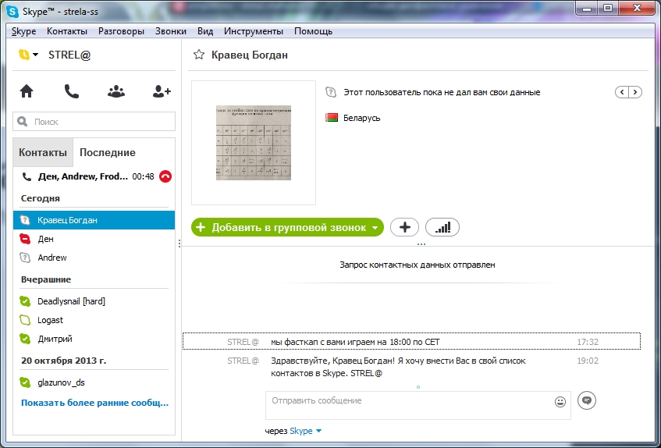Switch to the Последние tab
661x448 pixels.
tap(108, 152)
